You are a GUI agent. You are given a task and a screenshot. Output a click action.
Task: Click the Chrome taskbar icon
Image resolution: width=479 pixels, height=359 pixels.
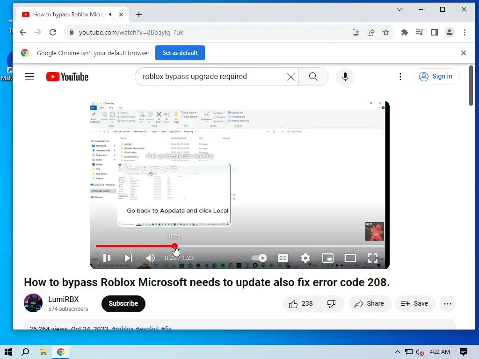pos(60,352)
